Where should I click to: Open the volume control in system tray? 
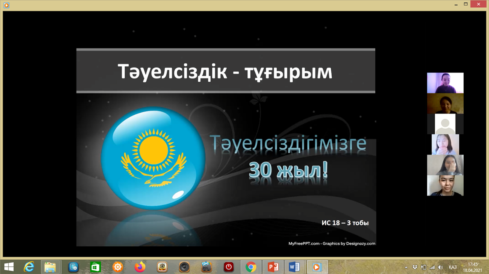[440, 267]
